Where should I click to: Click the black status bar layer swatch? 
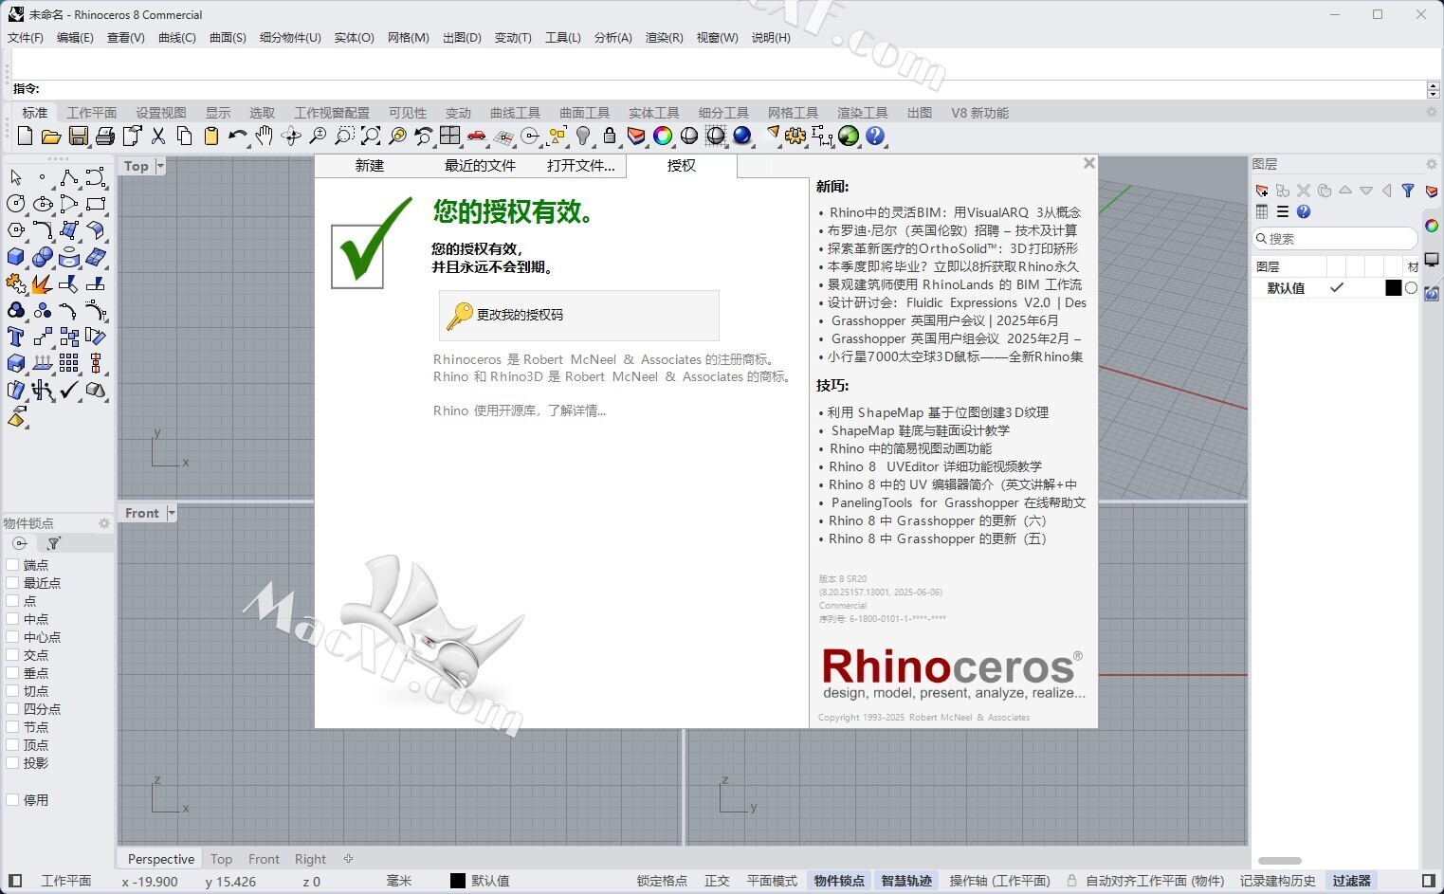point(458,881)
